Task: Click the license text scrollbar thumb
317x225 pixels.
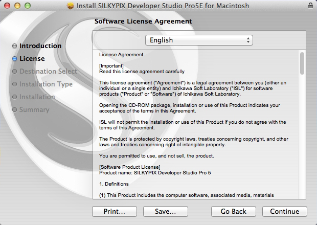Action: coord(302,63)
